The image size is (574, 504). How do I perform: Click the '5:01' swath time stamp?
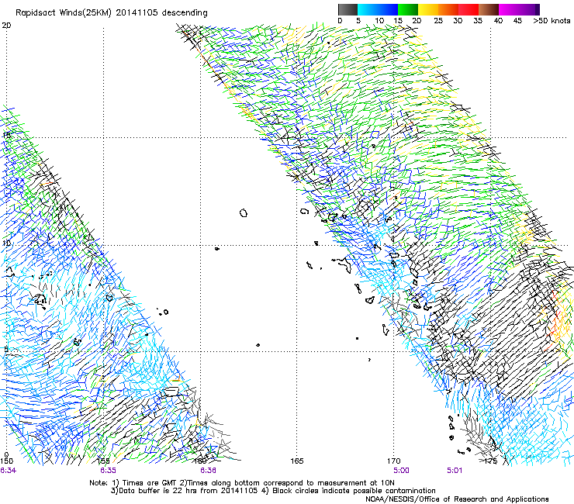(455, 471)
